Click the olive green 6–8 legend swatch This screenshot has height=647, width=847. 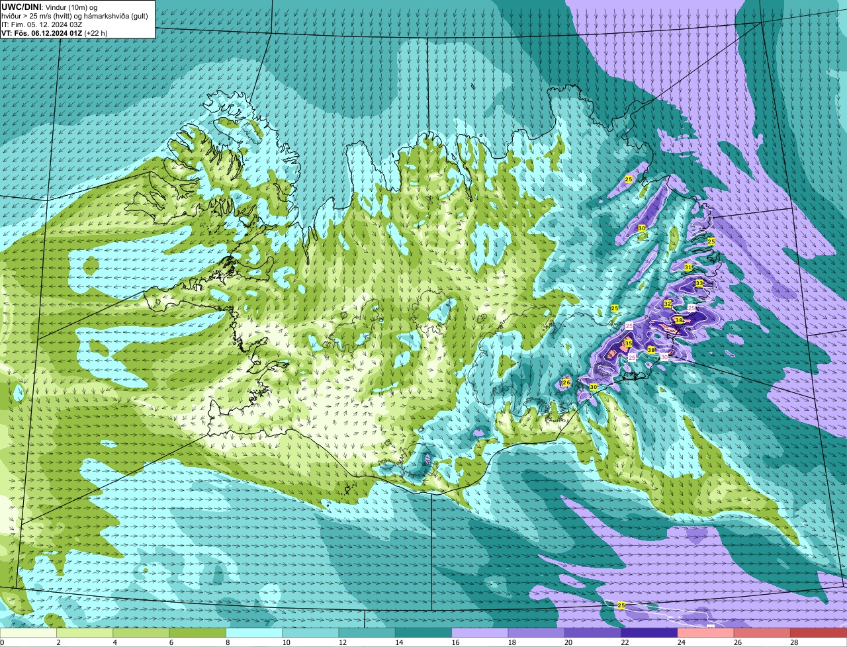198,633
